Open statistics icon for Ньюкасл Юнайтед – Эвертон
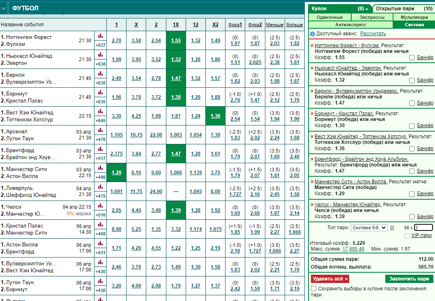The height and width of the screenshot is (301, 435). [100, 55]
